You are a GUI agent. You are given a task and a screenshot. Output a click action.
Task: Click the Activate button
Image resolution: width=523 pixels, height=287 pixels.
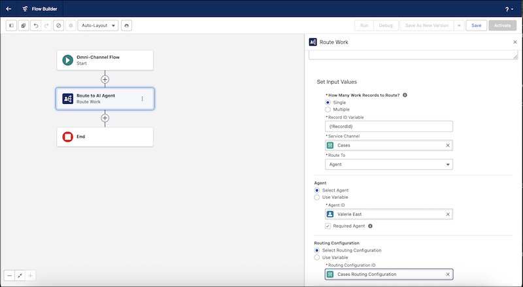click(x=502, y=25)
